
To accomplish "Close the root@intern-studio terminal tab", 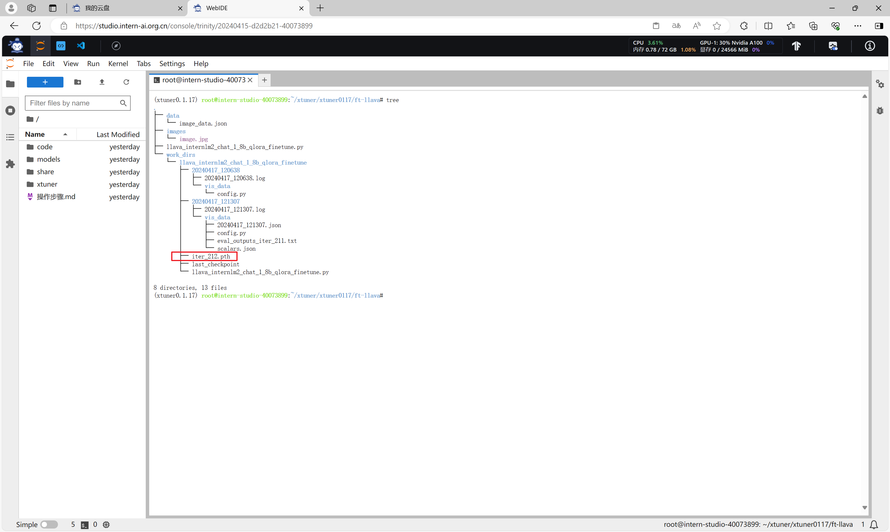I will (x=250, y=80).
